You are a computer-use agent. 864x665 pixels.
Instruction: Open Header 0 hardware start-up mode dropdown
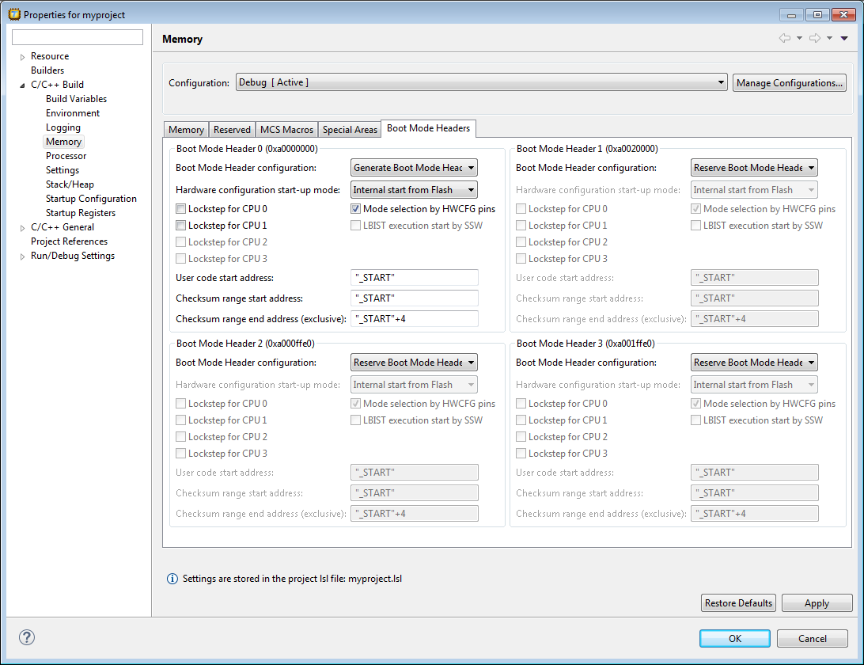414,190
